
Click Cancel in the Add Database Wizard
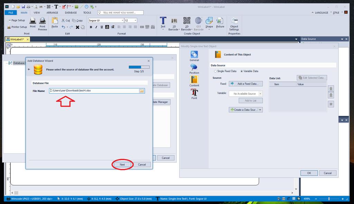(x=142, y=165)
